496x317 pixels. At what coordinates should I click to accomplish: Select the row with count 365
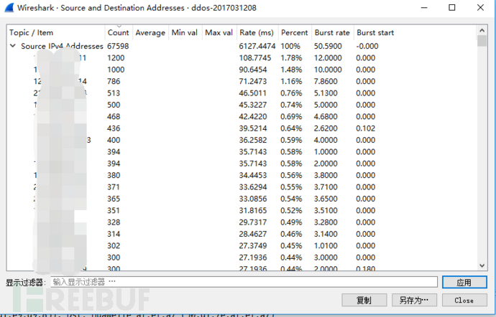click(242, 199)
